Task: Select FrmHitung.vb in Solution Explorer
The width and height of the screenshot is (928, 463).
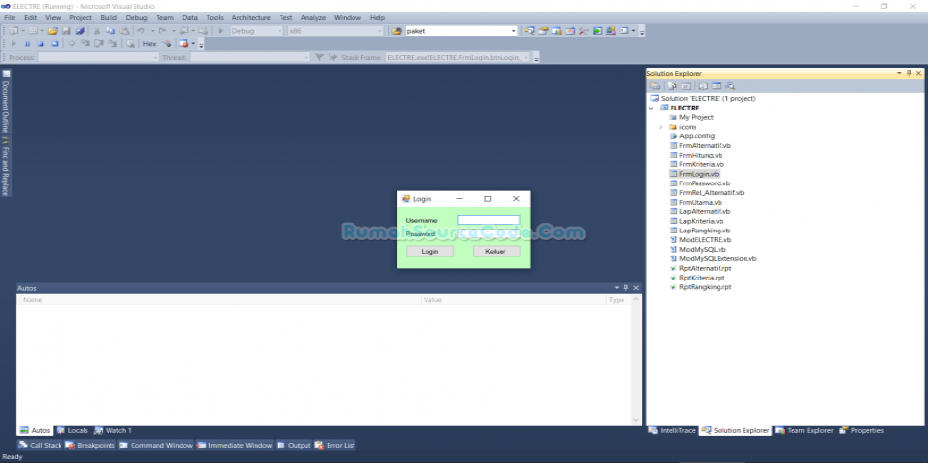Action: [x=700, y=155]
